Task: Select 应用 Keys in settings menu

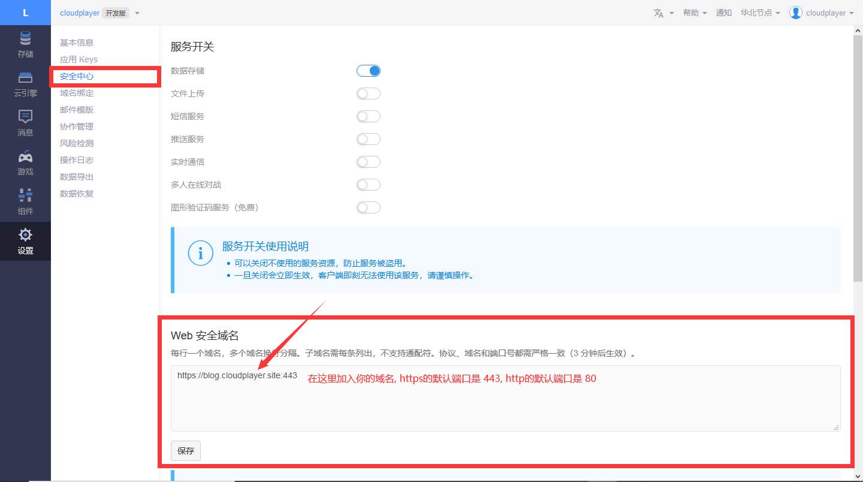Action: pyautogui.click(x=79, y=59)
